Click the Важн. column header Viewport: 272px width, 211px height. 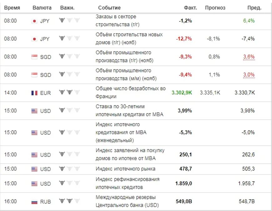pyautogui.click(x=67, y=8)
